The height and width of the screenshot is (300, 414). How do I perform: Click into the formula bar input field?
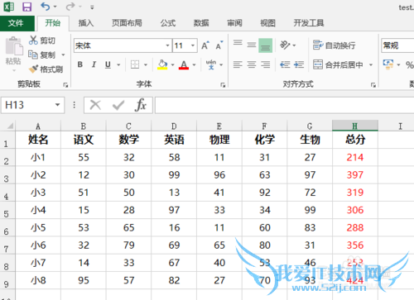click(285, 105)
